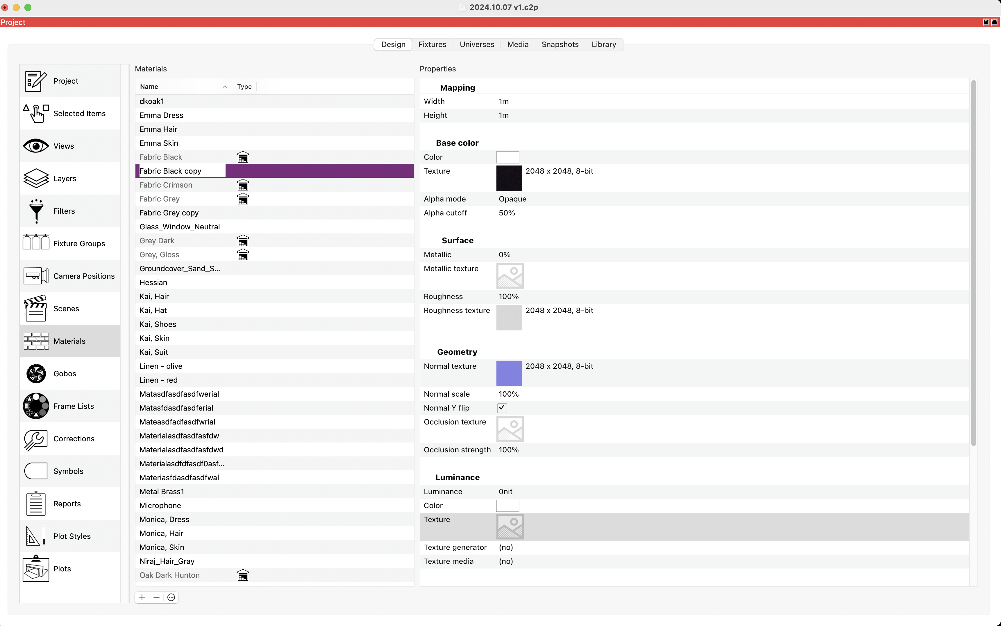Select the Scenes clapperboard icon

(x=36, y=308)
